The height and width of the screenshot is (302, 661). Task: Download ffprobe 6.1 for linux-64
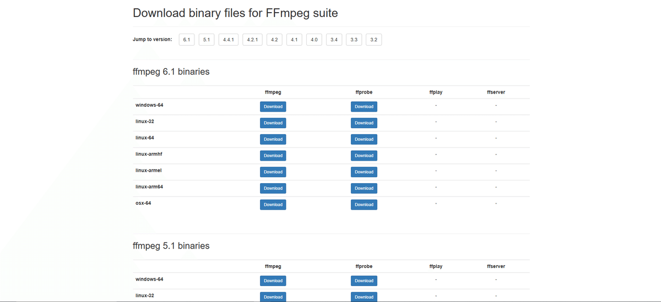pos(364,139)
